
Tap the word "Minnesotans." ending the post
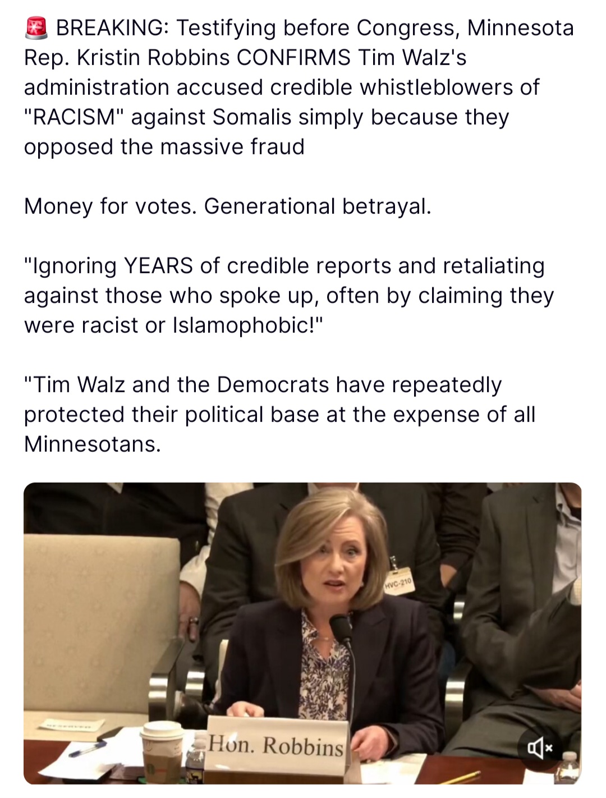[93, 444]
